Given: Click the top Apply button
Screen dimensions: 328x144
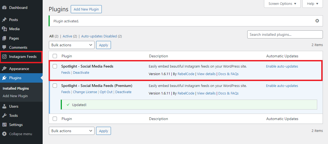Looking at the screenshot, I should pyautogui.click(x=103, y=45).
